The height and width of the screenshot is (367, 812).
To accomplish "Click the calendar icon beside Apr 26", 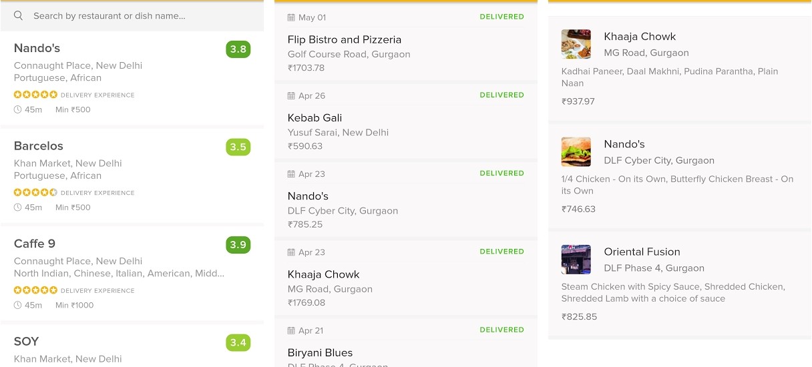I will 291,95.
